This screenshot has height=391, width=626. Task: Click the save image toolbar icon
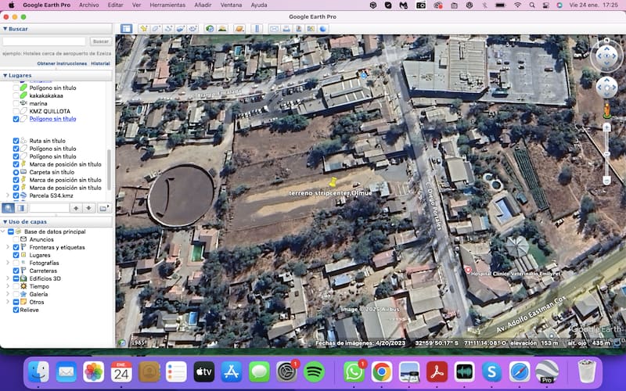(299, 29)
